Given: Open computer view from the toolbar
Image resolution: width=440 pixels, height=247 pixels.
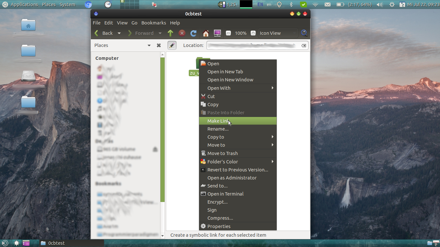Looking at the screenshot, I should [x=217, y=33].
